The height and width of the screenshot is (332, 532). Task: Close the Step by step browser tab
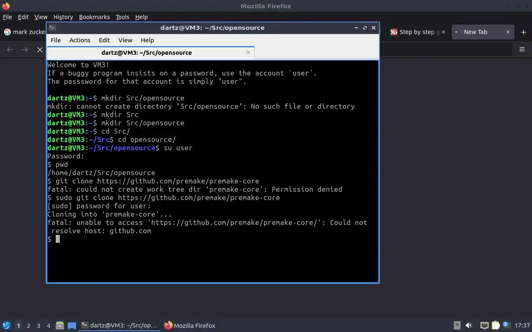[443, 32]
